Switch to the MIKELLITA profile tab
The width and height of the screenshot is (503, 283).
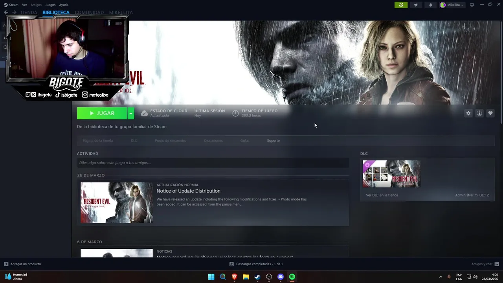pyautogui.click(x=121, y=12)
